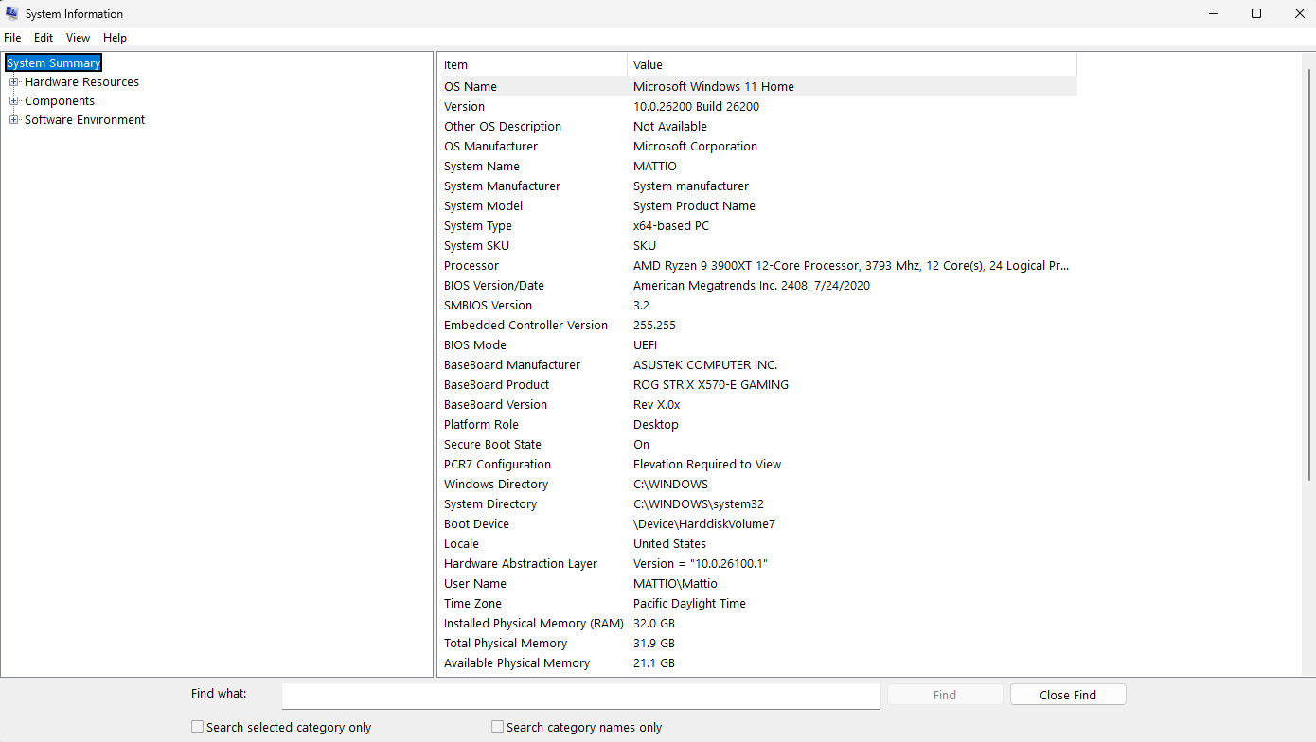Screen dimensions: 1316x742
Task: Click the BaseBoard Manufacturer item
Action: tap(512, 365)
